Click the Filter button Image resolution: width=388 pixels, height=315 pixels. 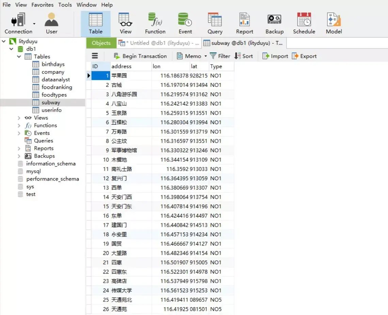220,56
